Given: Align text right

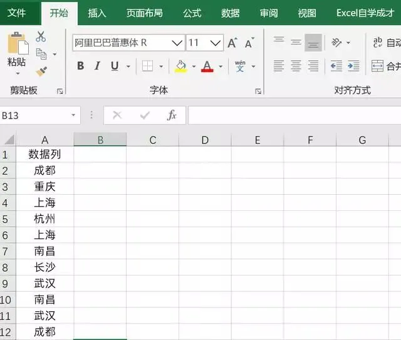Looking at the screenshot, I should (x=313, y=66).
